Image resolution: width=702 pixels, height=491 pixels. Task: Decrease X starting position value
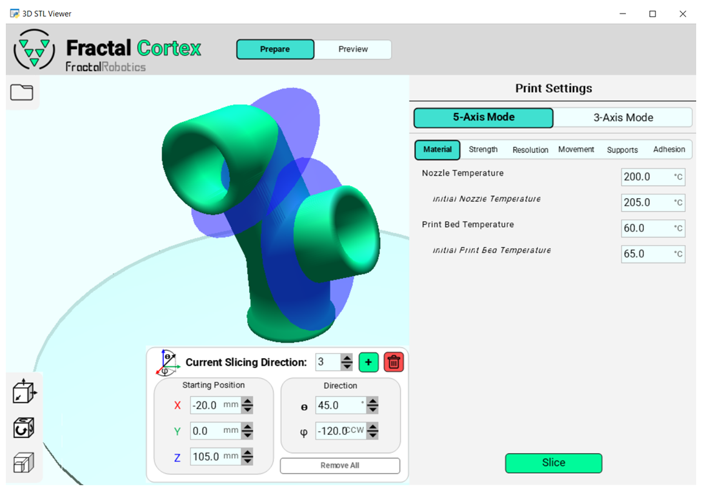tap(247, 409)
